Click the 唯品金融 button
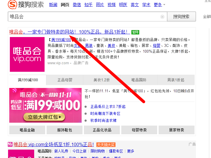The width and height of the screenshot is (211, 158). coord(27,130)
